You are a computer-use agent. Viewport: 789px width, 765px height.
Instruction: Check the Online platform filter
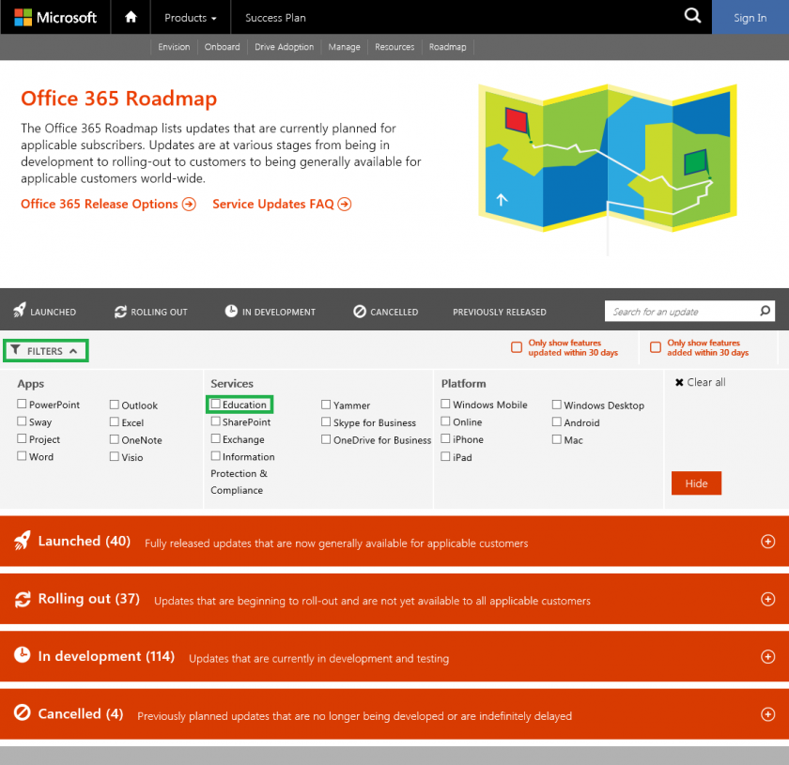(x=445, y=421)
